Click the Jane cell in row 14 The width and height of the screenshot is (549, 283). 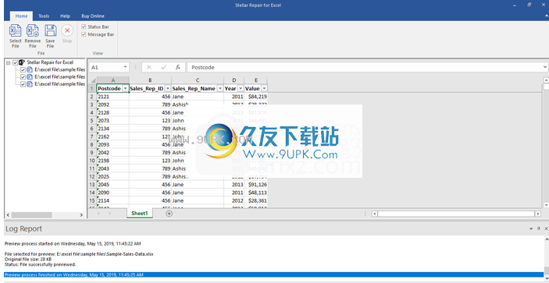click(x=198, y=193)
